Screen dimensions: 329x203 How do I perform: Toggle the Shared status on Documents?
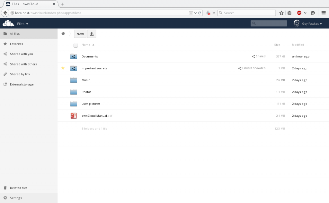[x=258, y=56]
